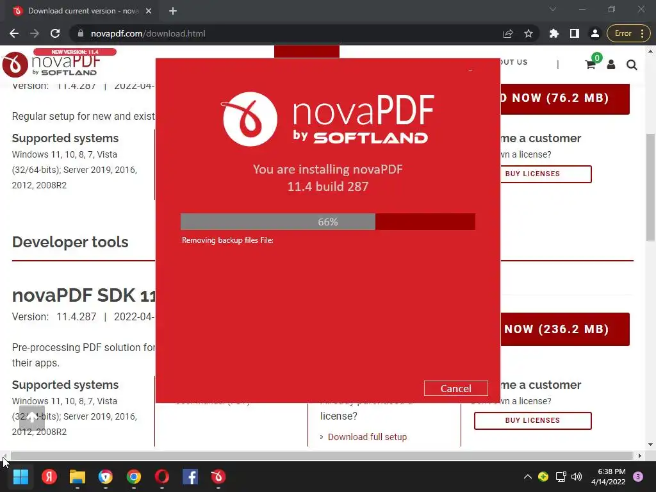Open Chrome profile avatar
The height and width of the screenshot is (492, 656).
pyautogui.click(x=595, y=33)
